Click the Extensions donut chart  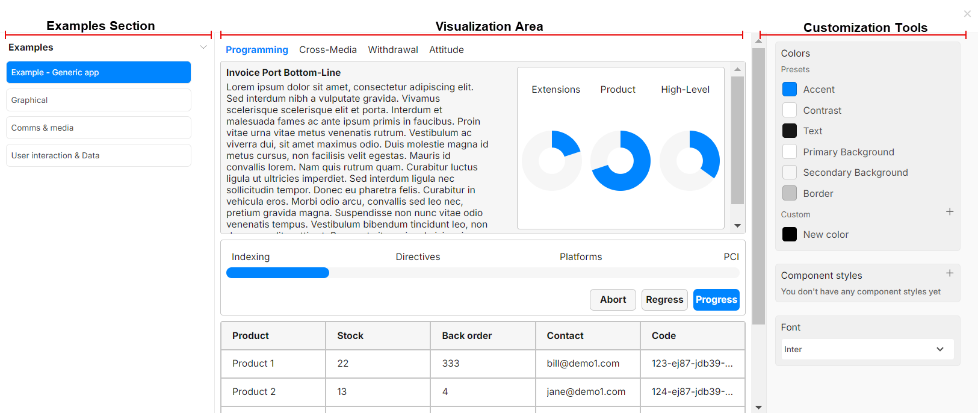click(x=552, y=161)
